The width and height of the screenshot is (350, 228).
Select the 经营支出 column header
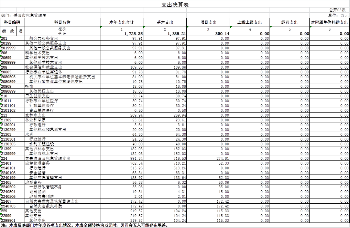click(x=289, y=22)
